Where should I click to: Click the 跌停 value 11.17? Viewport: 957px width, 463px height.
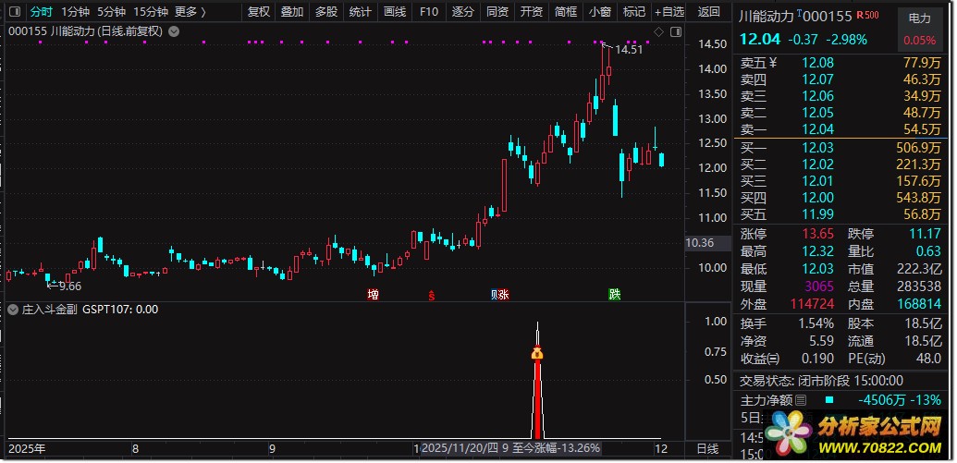click(x=925, y=234)
